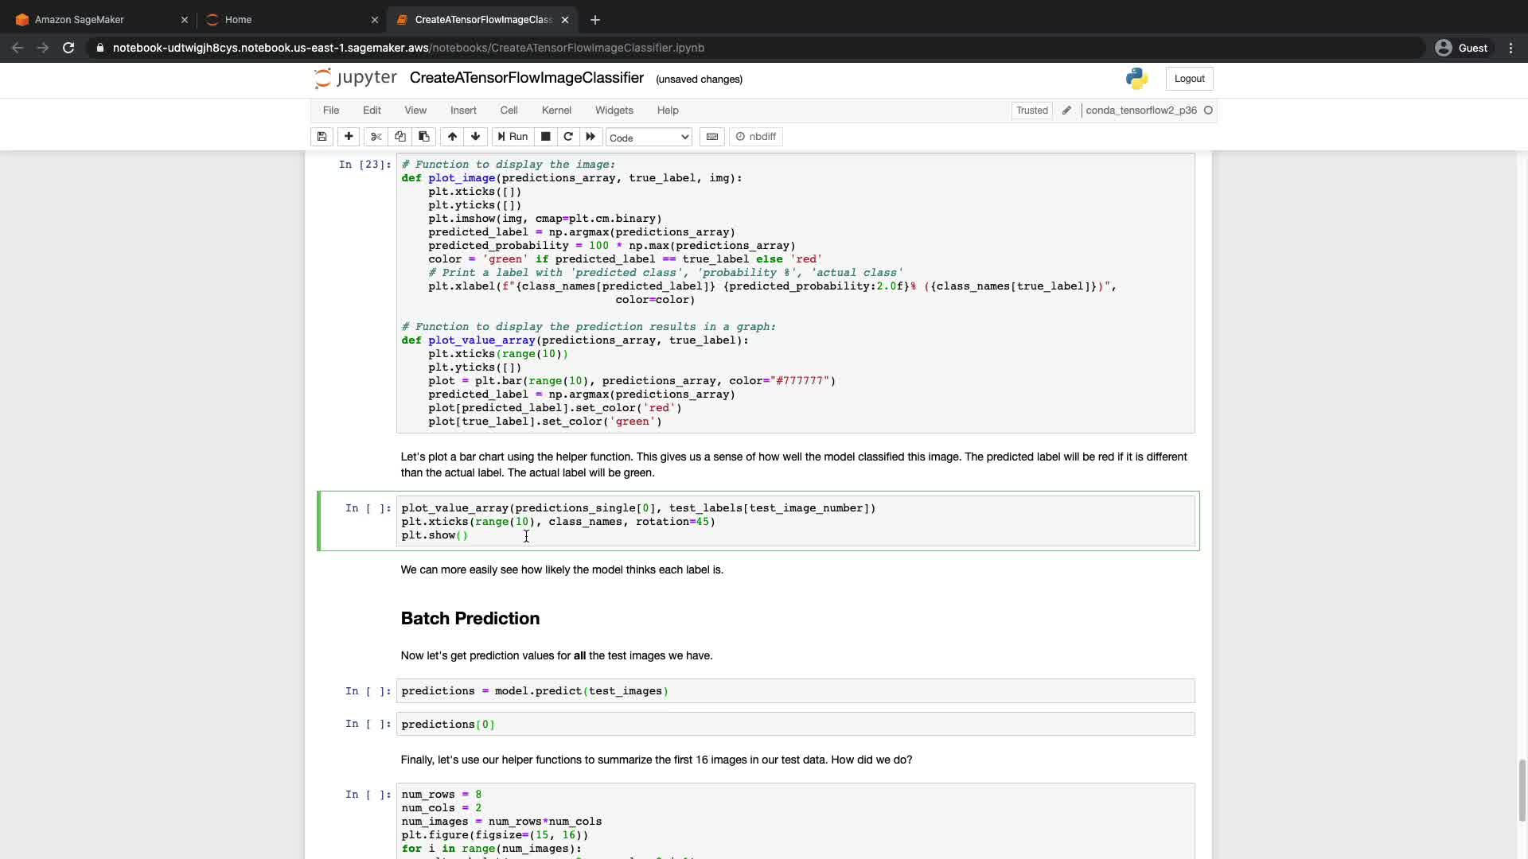Open the Kernel menu
The image size is (1528, 859).
click(x=556, y=111)
